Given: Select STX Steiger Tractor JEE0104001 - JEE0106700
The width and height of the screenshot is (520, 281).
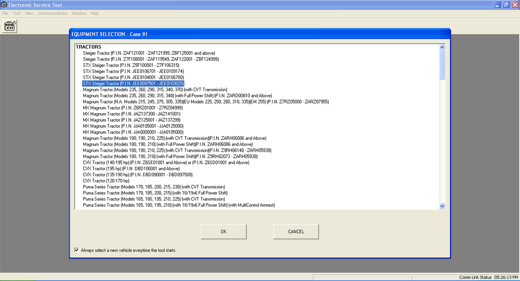Looking at the screenshot, I should pyautogui.click(x=133, y=77).
